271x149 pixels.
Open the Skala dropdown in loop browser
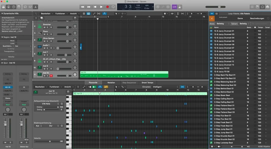pyautogui.click(x=223, y=24)
